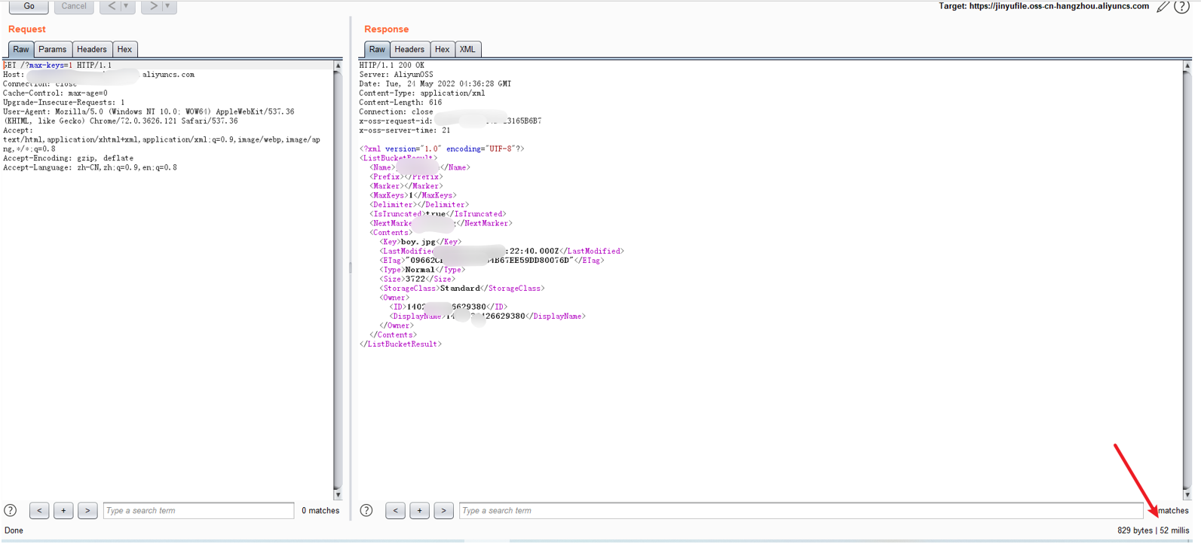The image size is (1201, 544).
Task: Open response search options plus button
Action: [x=420, y=510]
